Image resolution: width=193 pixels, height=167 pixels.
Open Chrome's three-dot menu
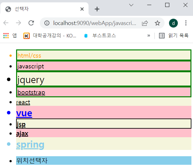186,23
